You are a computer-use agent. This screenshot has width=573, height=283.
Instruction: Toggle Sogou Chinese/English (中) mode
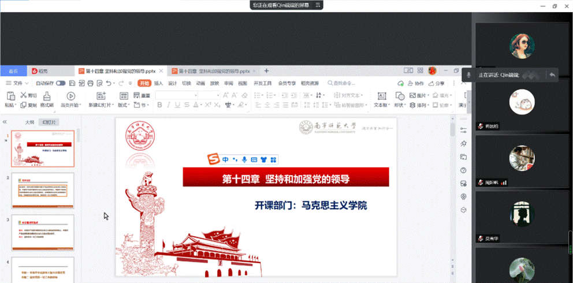(225, 159)
